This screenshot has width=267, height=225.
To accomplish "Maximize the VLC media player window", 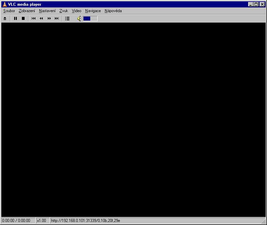I will [x=256, y=4].
